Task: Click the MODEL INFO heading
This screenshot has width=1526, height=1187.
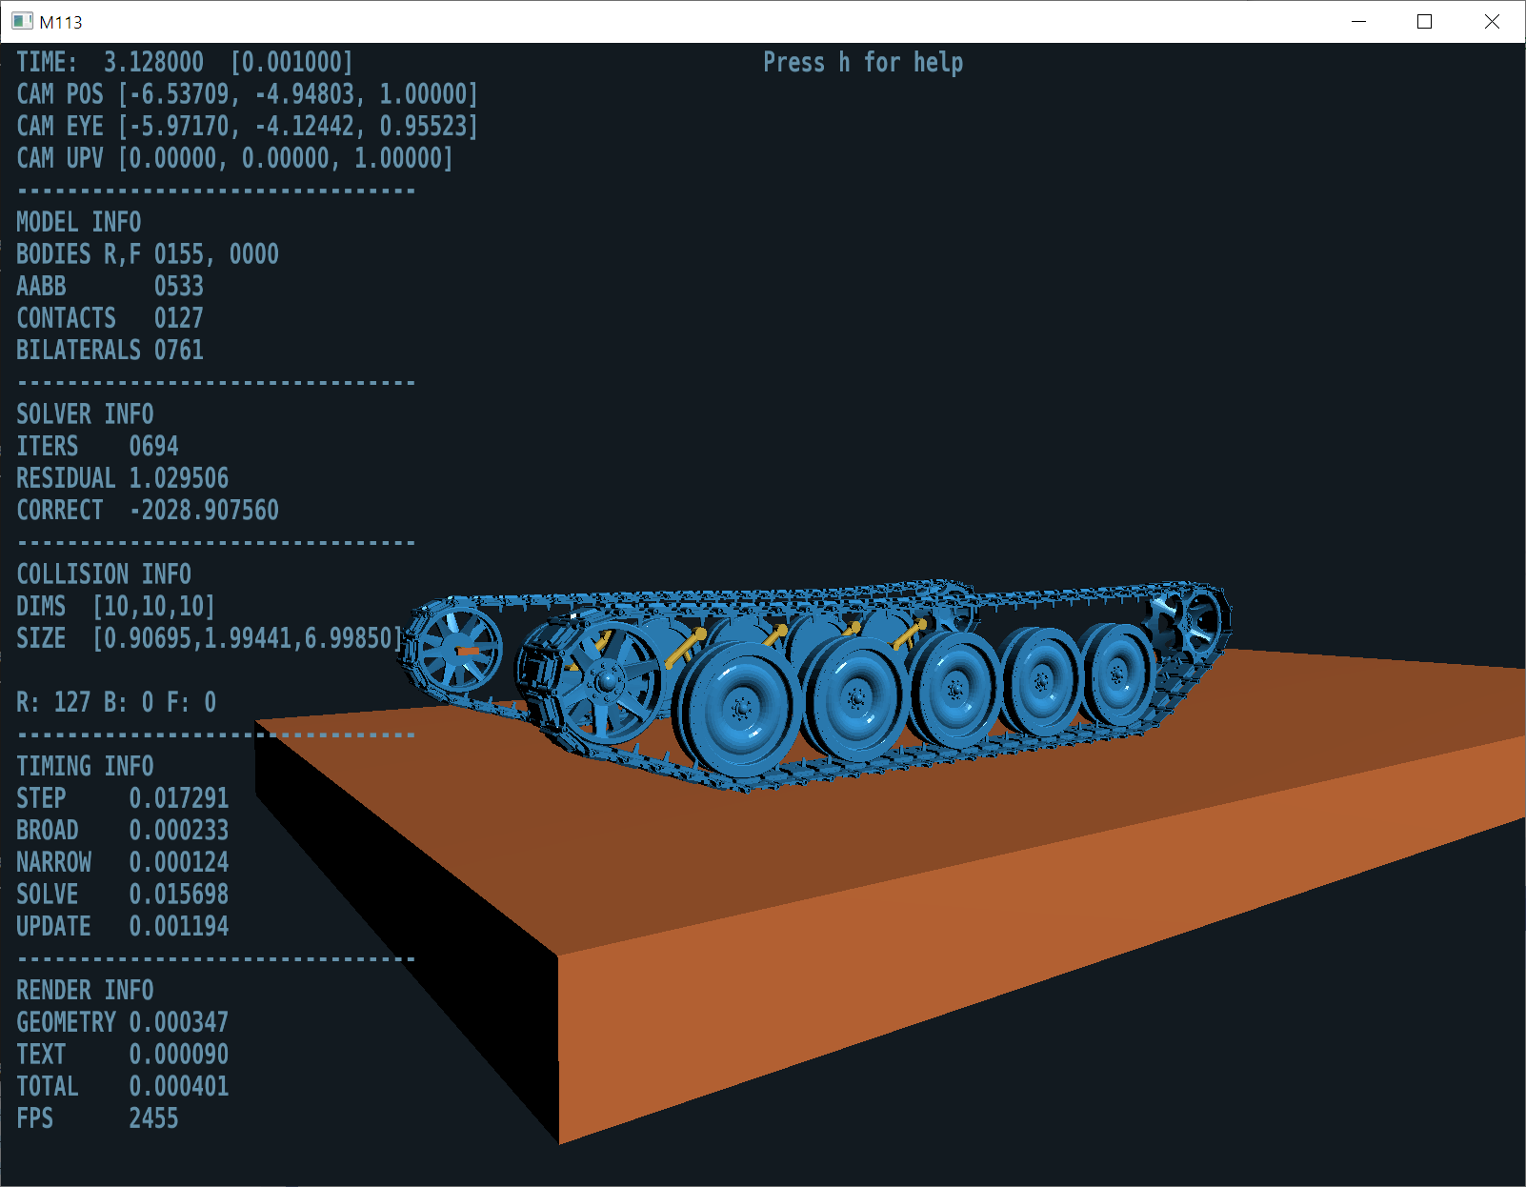Action: (x=79, y=223)
